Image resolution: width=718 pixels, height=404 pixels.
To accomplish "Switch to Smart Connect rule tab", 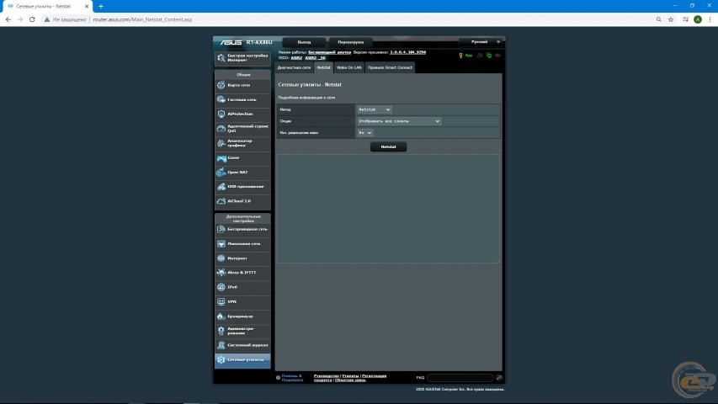I will (x=390, y=67).
